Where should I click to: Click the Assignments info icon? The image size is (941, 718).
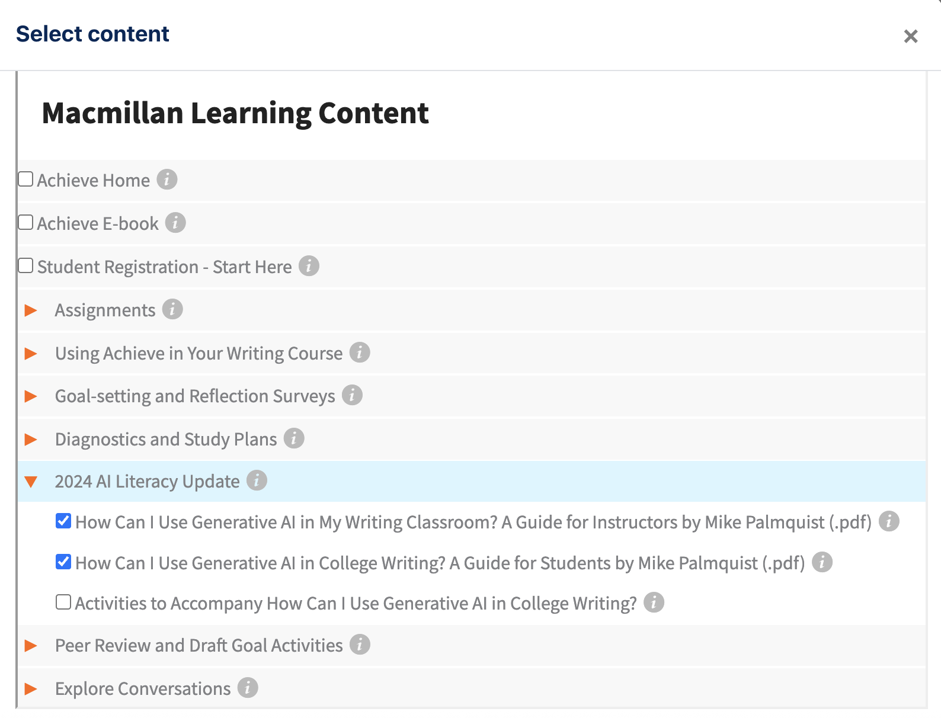click(x=172, y=309)
